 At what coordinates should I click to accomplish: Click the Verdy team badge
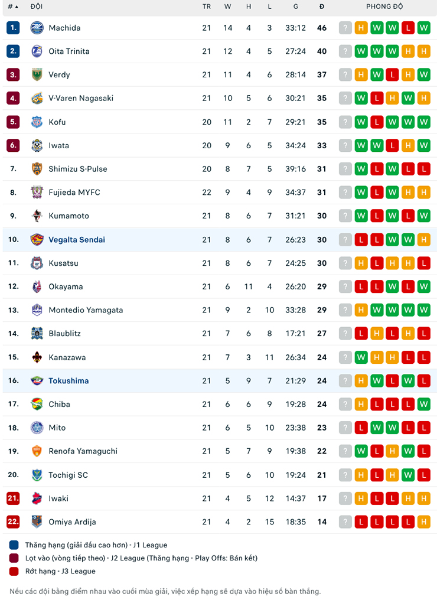(37, 75)
